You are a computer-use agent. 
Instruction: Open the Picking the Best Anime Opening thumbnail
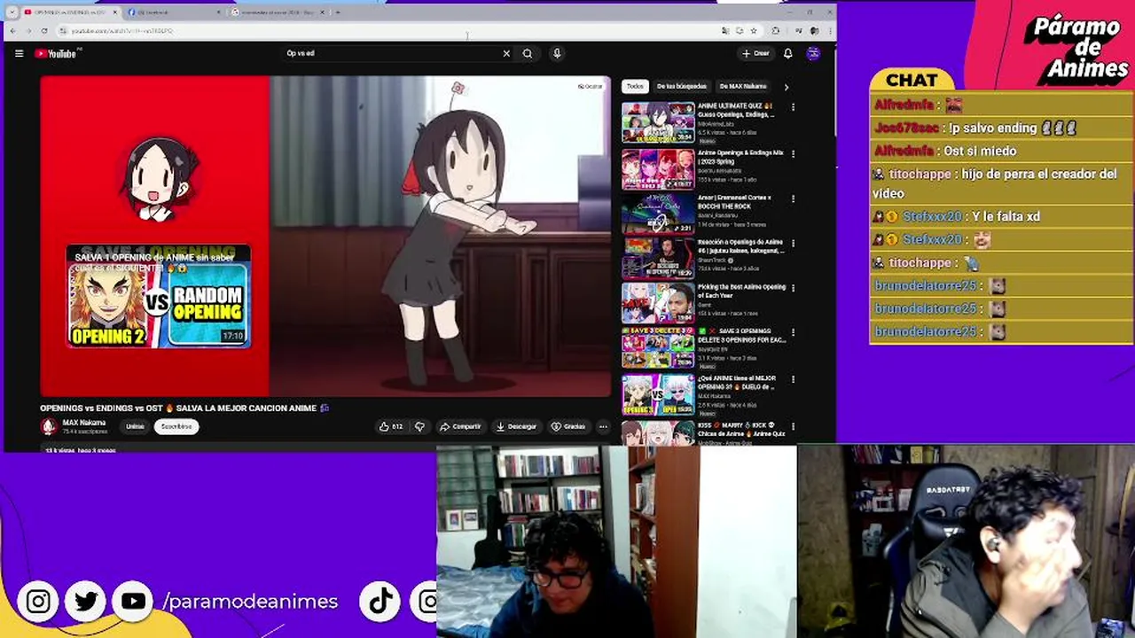pyautogui.click(x=658, y=303)
